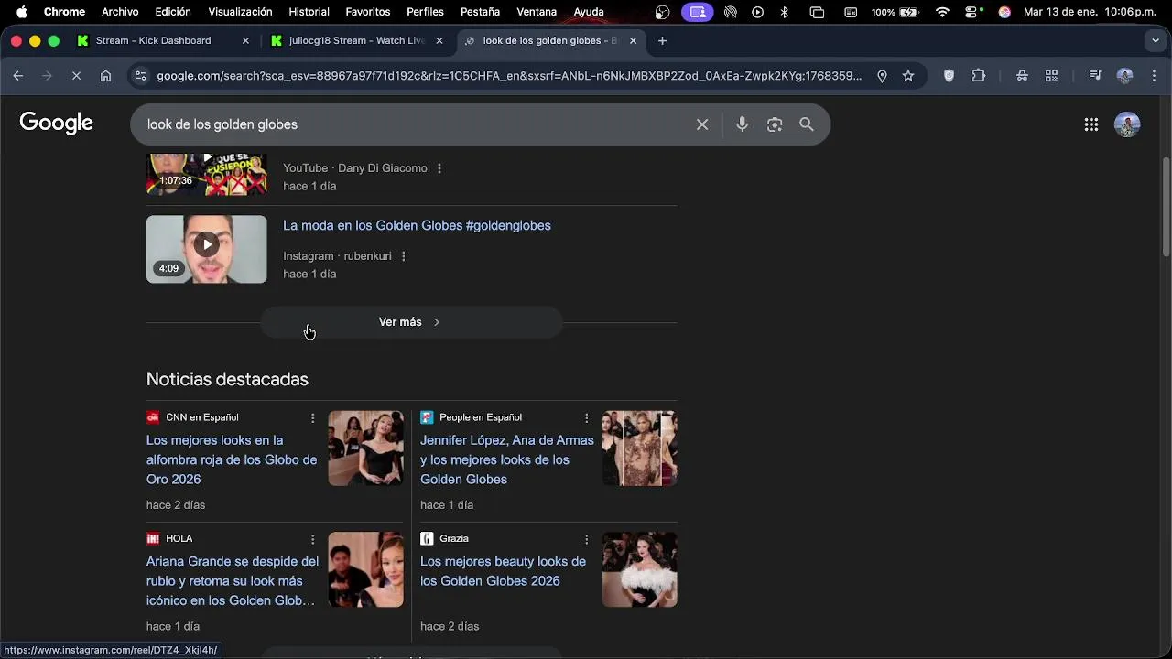
Task: Go to Google homepage via logo
Action: tap(56, 123)
